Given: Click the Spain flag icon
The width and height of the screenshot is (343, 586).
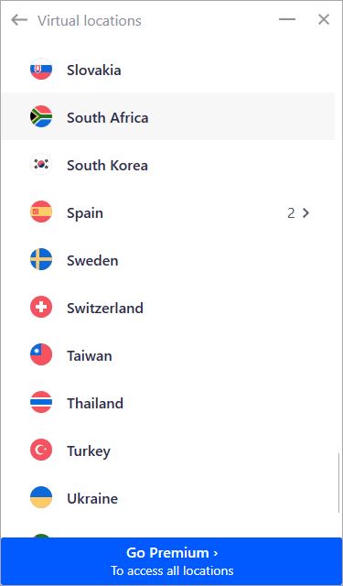Looking at the screenshot, I should click(41, 212).
